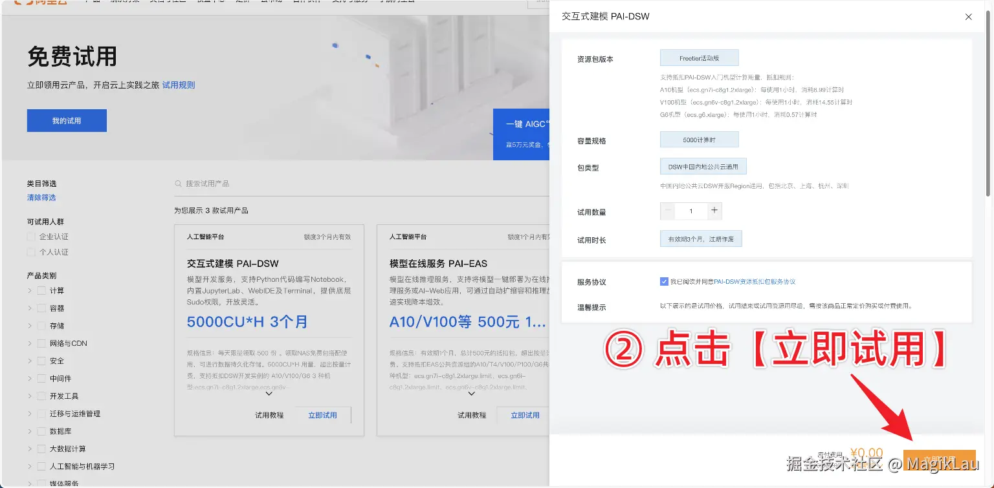Click the 为您展示 3 款试用产品 text
Screen dimensions: 994x488
coord(211,211)
